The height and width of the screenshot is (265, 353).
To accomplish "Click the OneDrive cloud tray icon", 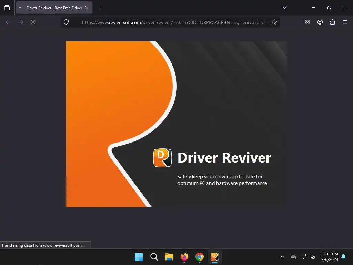I will point(293,257).
